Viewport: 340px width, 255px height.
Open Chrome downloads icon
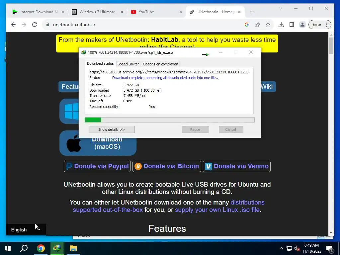click(281, 25)
